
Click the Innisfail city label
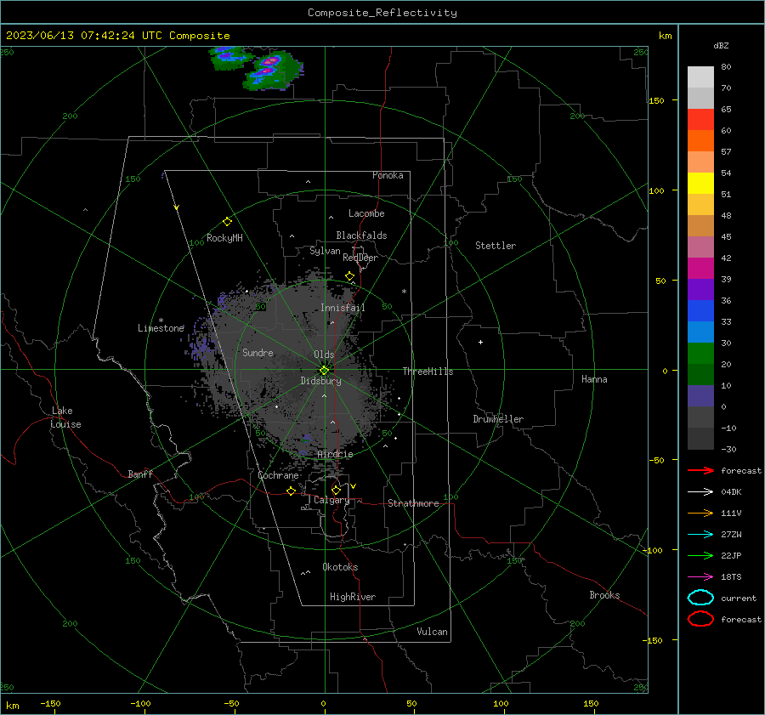[343, 308]
